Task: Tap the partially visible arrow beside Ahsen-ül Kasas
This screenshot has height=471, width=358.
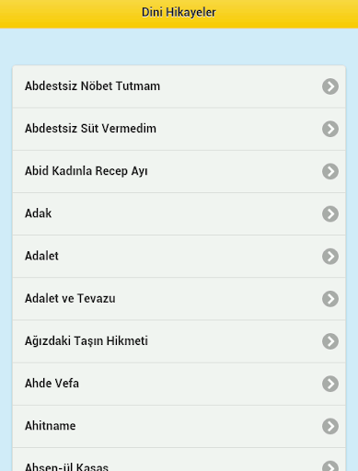Action: [x=330, y=465]
